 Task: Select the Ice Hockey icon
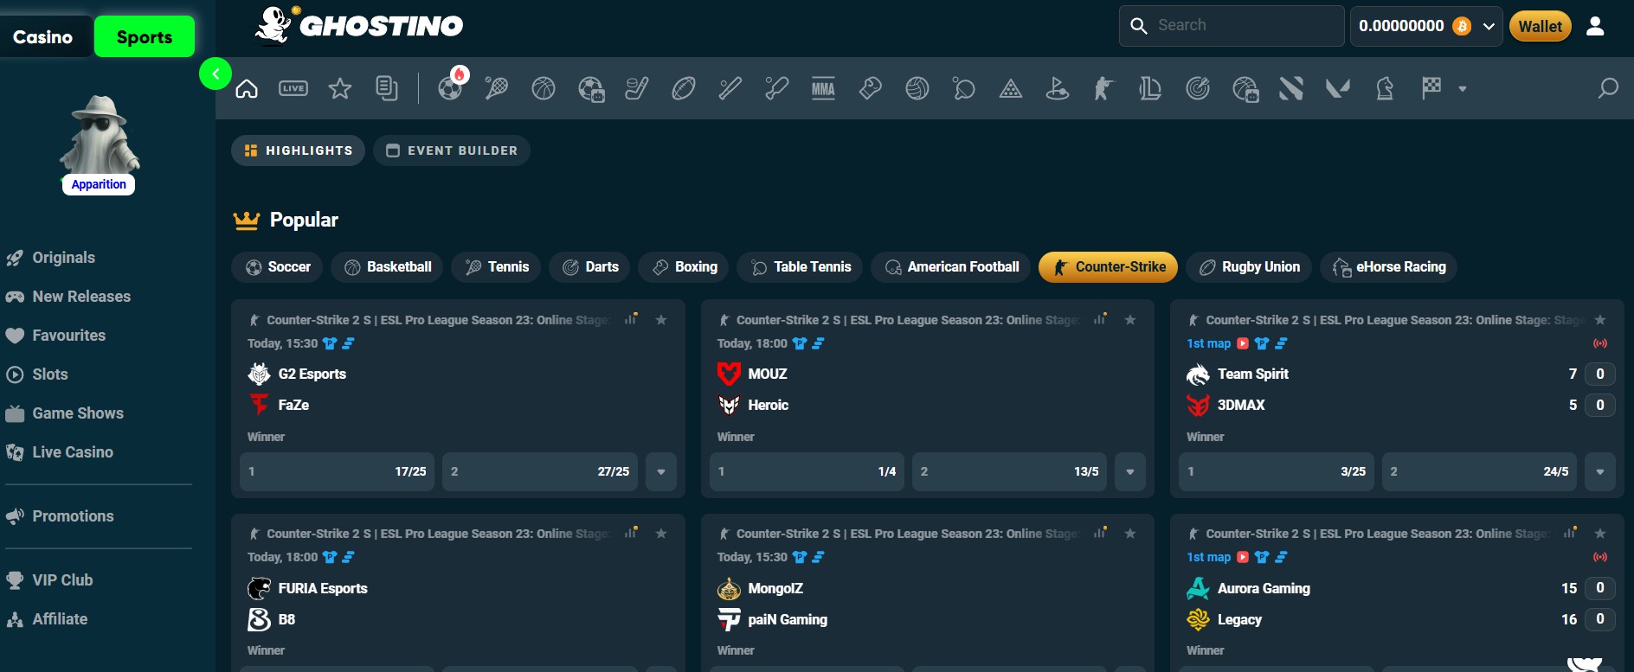637,88
